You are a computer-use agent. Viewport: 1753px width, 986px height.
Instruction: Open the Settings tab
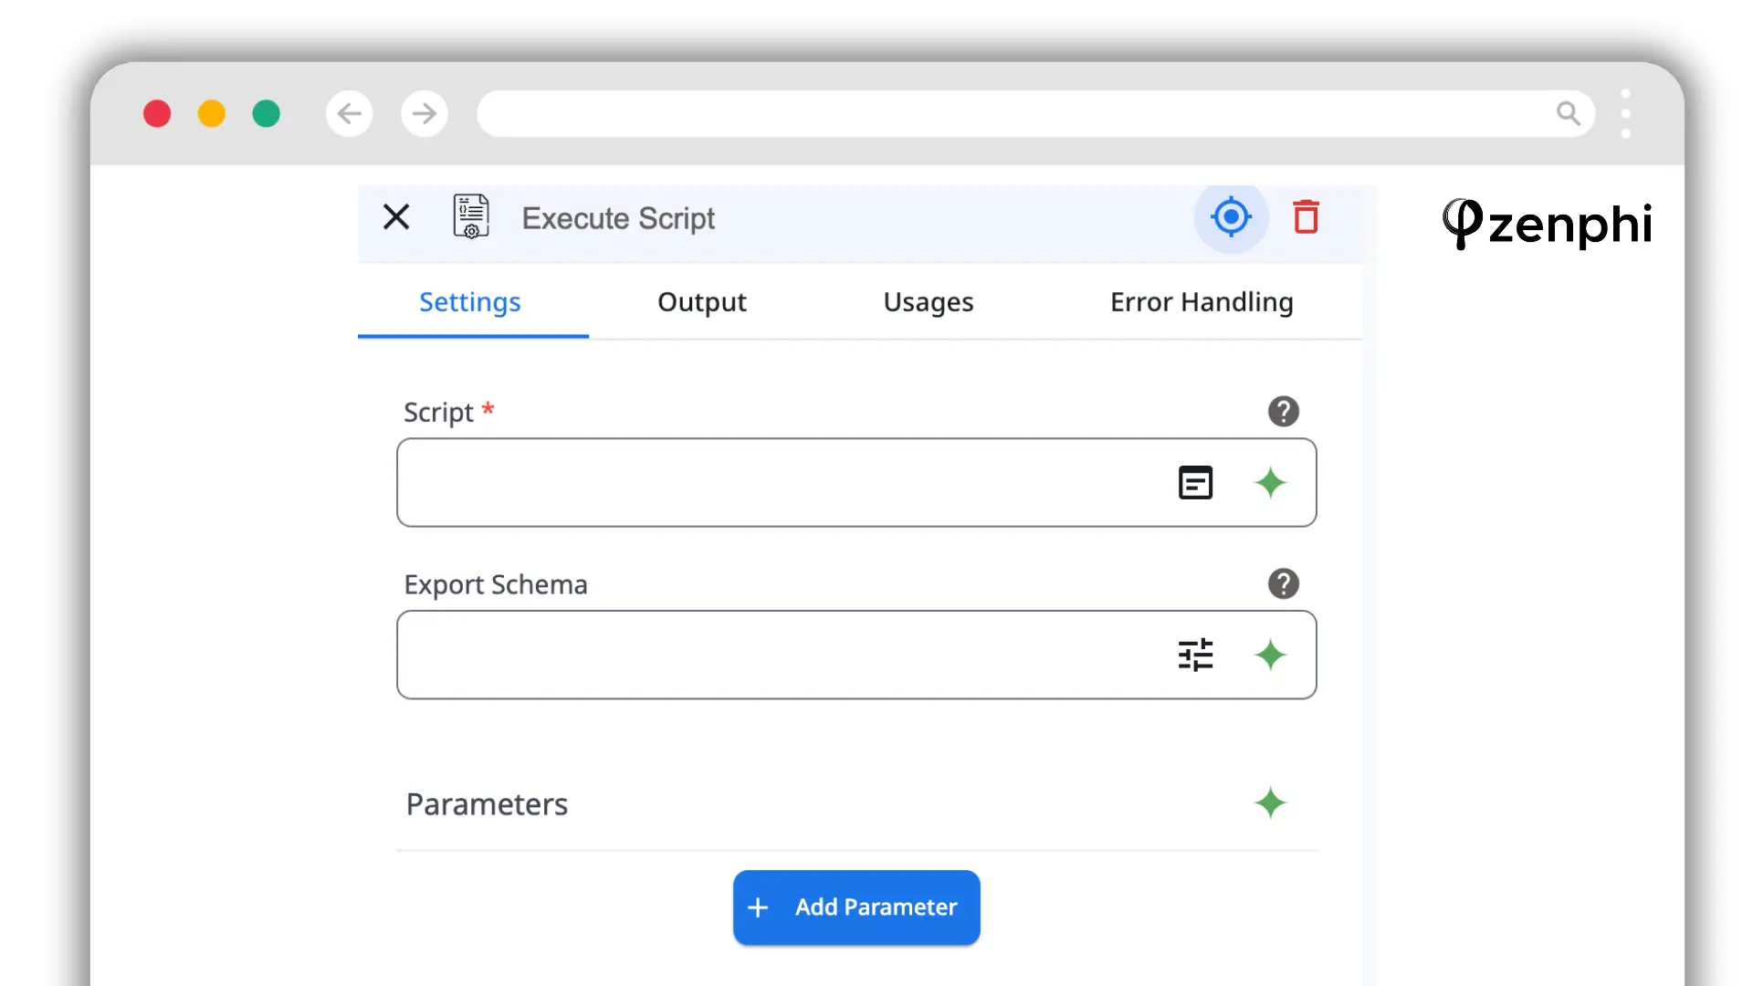coord(470,302)
